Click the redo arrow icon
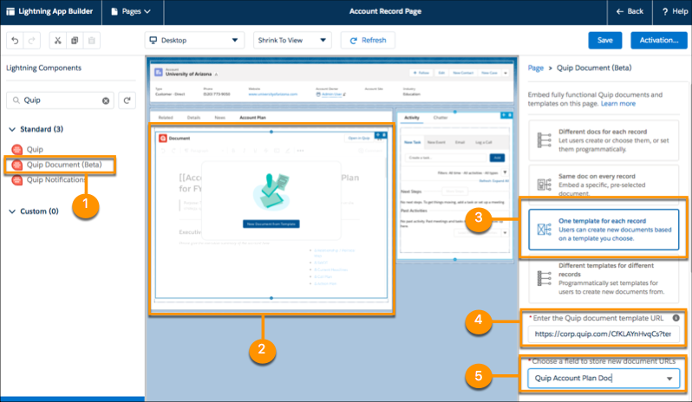Screen dimensions: 692x402 pyautogui.click(x=32, y=41)
